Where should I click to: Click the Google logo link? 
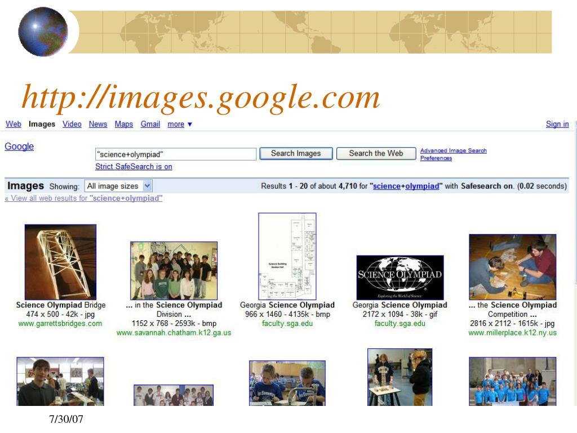(x=19, y=146)
